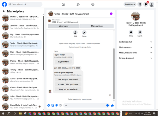Open Jennifer conversation in list
Viewport: 158px width, 116px height.
coord(21,27)
